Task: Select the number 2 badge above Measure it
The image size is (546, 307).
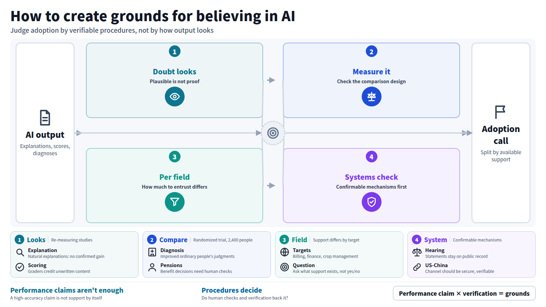Action: (372, 52)
